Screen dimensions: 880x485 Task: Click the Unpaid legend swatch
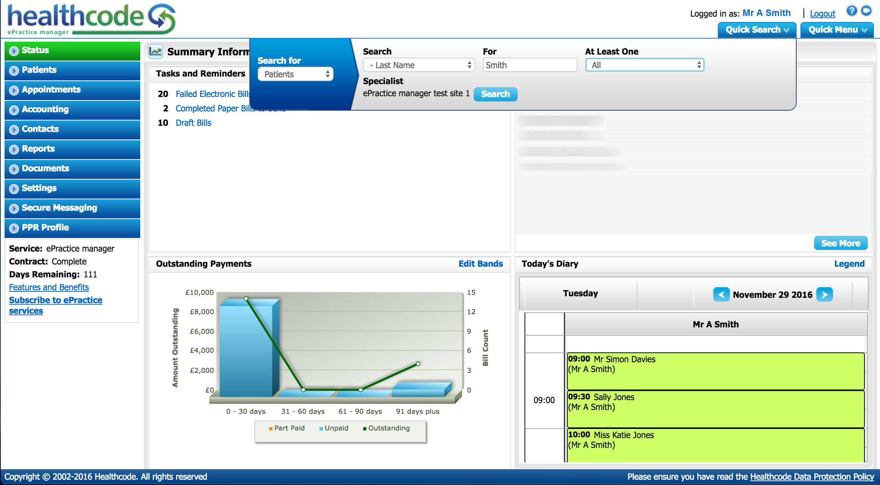pyautogui.click(x=321, y=429)
